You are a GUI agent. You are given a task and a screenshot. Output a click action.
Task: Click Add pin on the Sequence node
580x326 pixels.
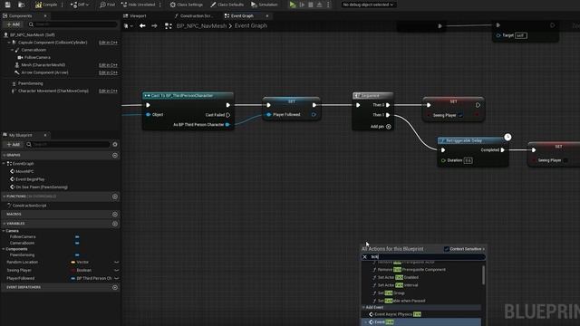coord(381,127)
